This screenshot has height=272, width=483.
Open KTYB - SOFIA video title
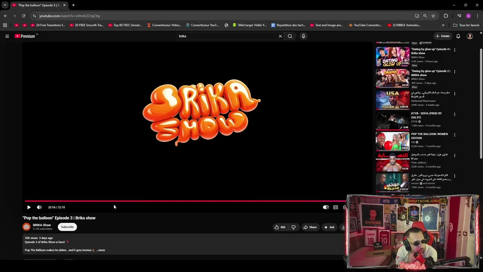coord(426,115)
